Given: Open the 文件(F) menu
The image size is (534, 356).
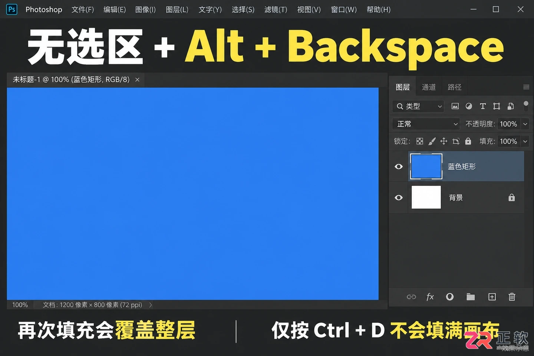Looking at the screenshot, I should (83, 10).
